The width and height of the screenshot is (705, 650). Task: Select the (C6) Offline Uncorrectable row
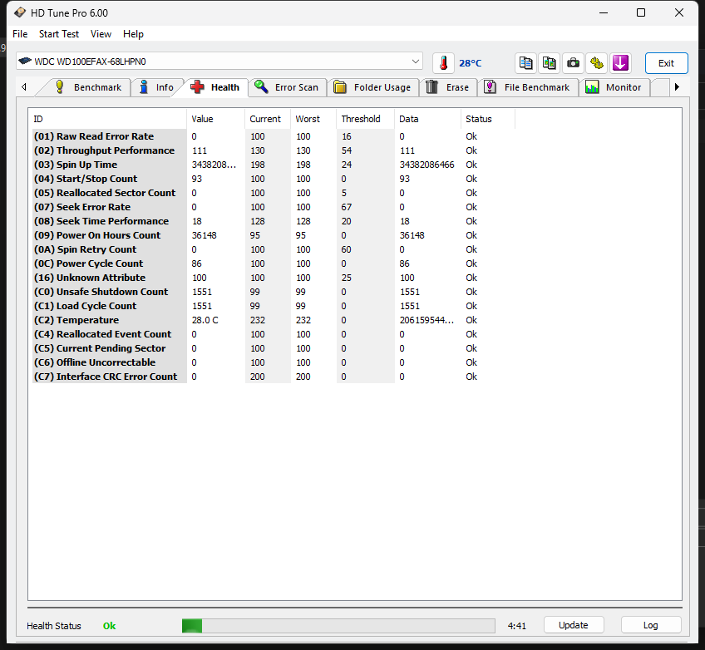[272, 362]
